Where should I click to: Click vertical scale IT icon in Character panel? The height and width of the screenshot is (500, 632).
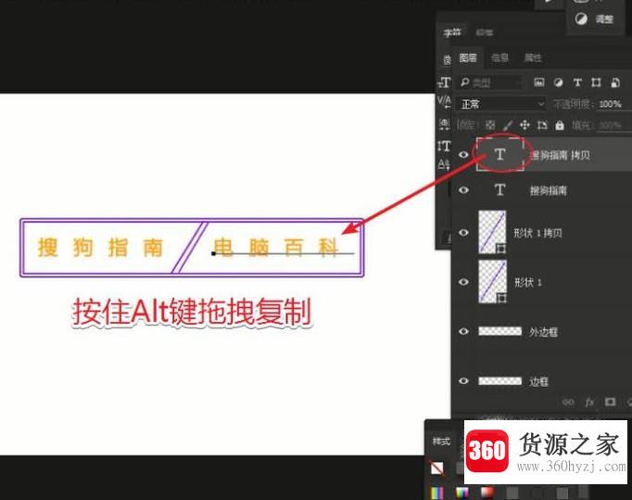[x=444, y=146]
